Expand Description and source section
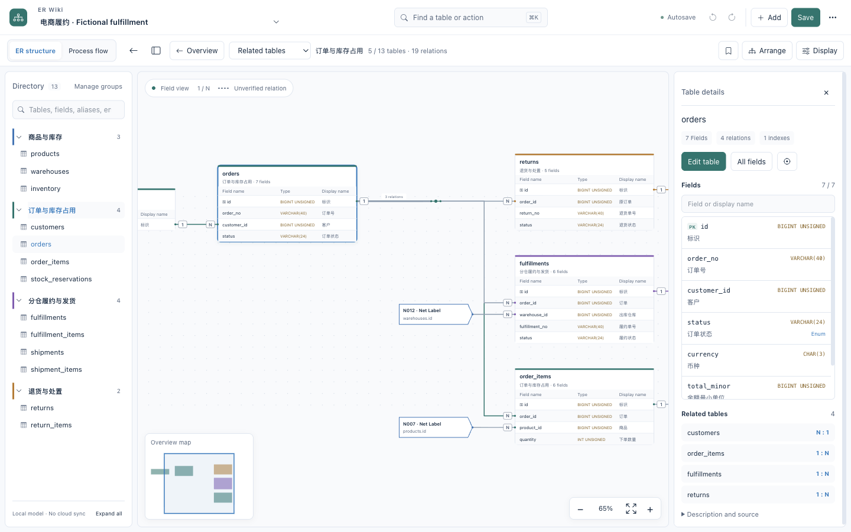The image size is (851, 532). (x=720, y=514)
